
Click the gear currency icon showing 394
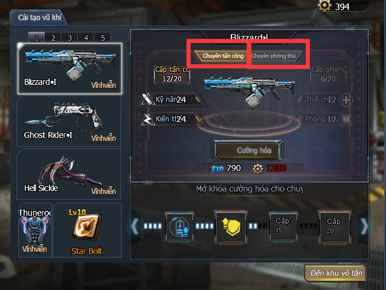tap(325, 5)
